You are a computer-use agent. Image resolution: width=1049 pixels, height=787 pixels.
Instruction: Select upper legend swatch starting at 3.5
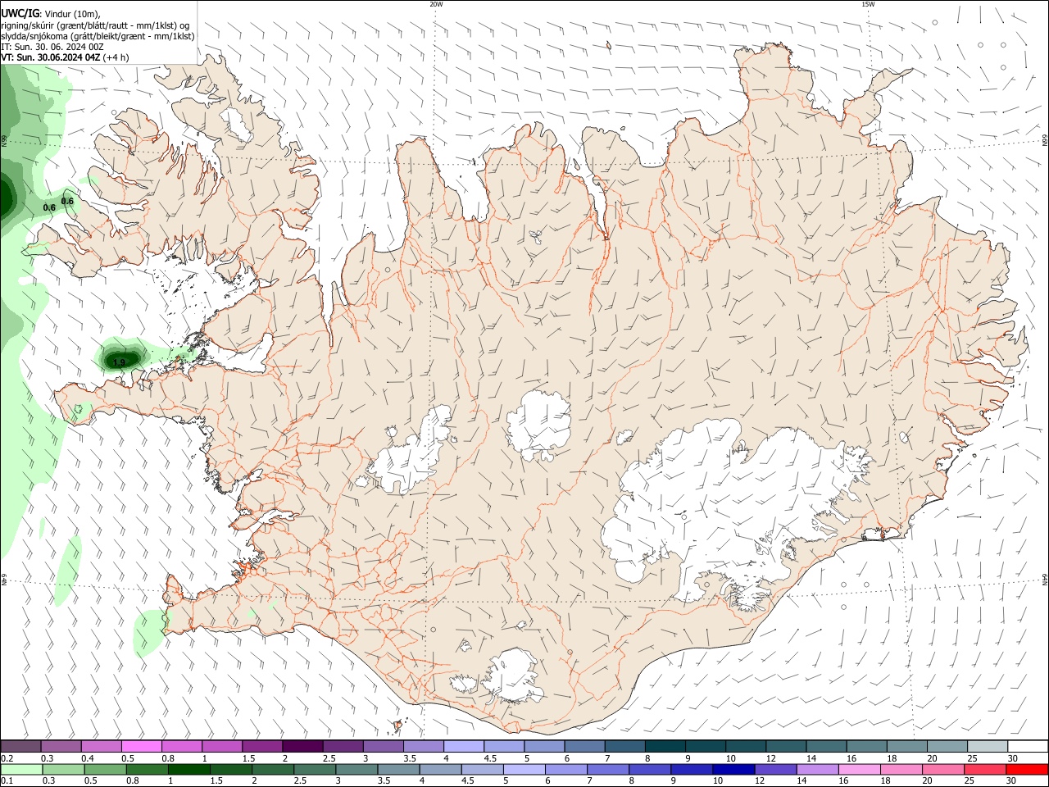coord(423,746)
